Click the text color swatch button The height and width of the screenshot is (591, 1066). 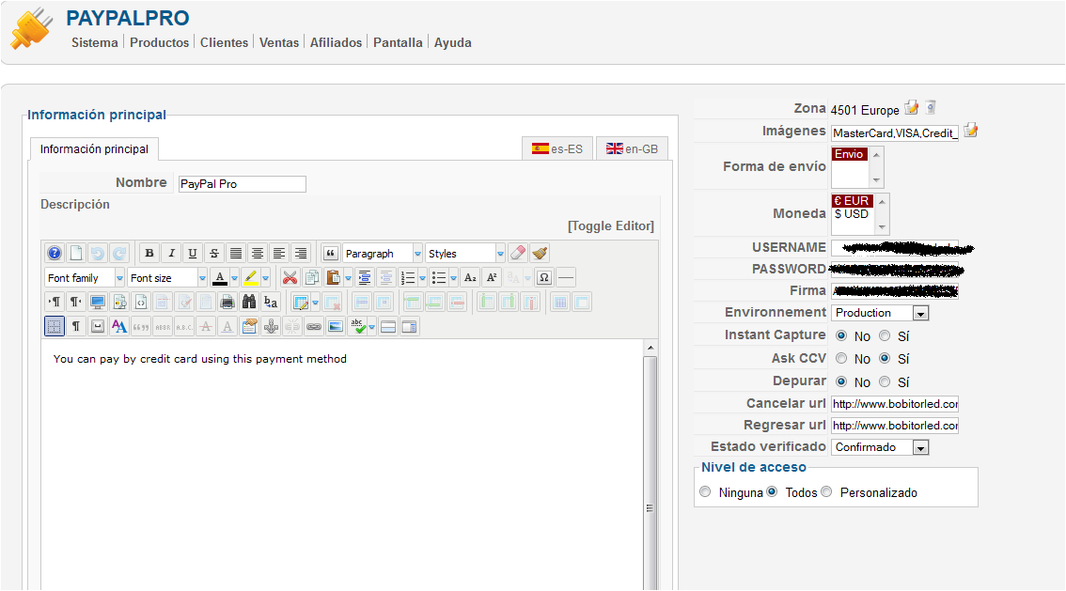click(x=219, y=278)
